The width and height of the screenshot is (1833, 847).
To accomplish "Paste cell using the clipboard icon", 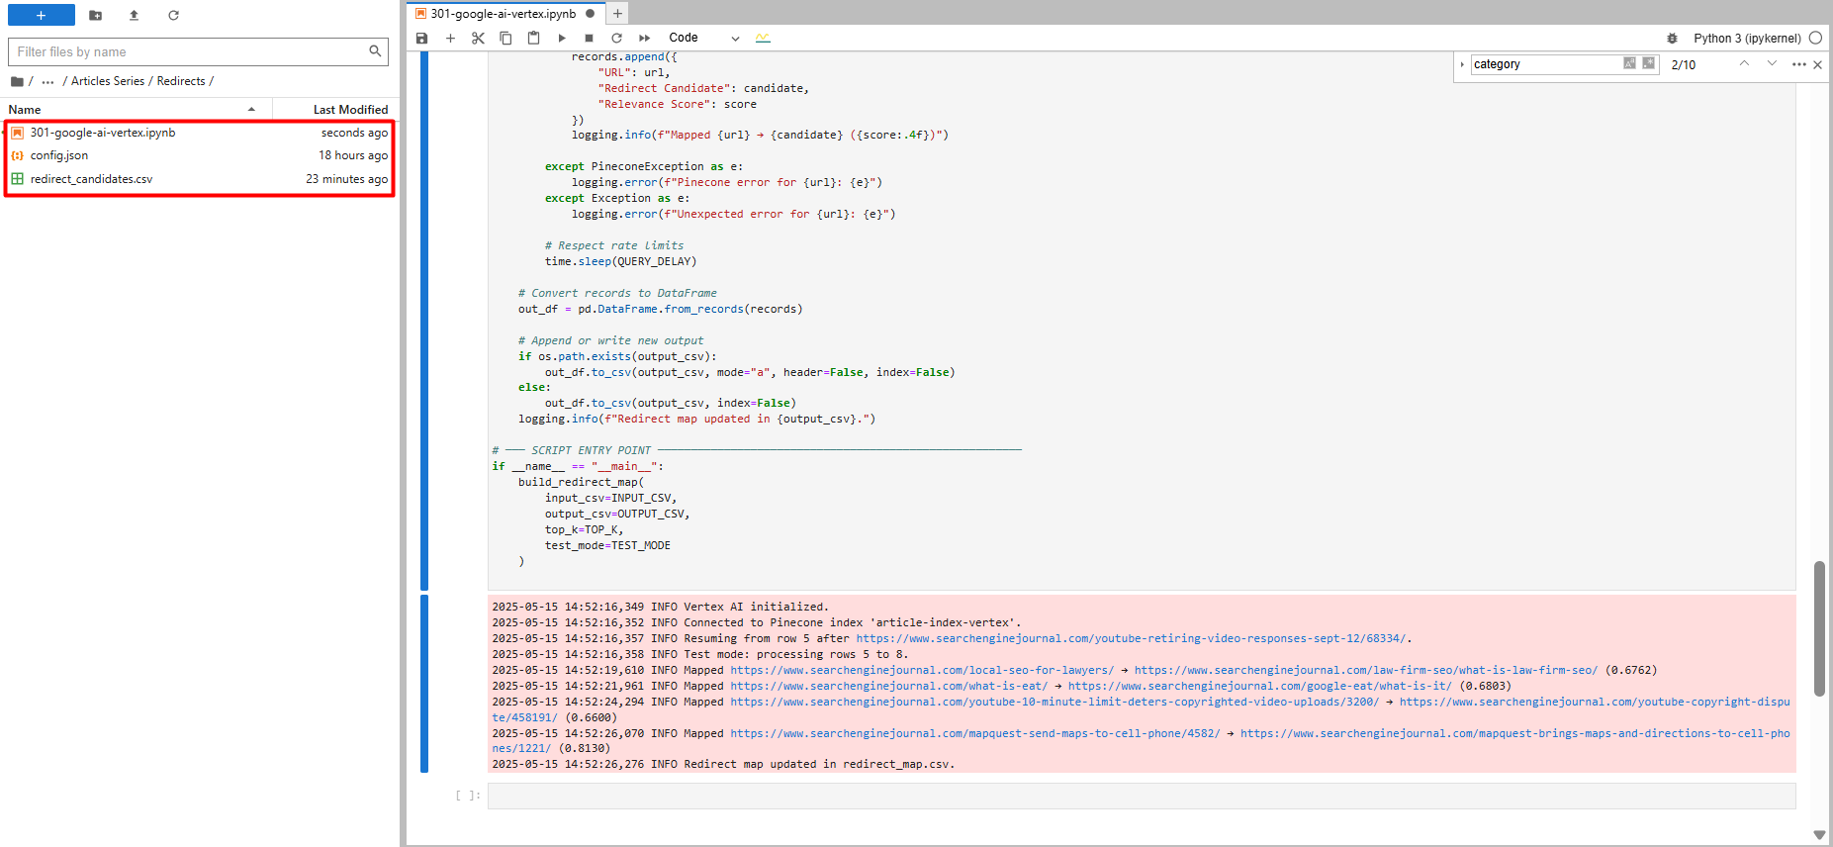I will (533, 39).
